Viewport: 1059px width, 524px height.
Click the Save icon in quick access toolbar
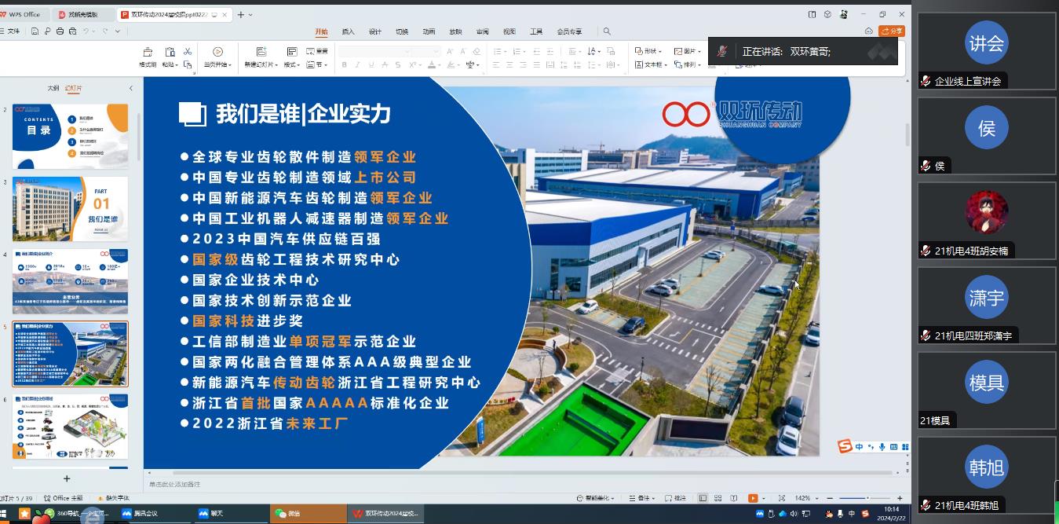tap(35, 31)
